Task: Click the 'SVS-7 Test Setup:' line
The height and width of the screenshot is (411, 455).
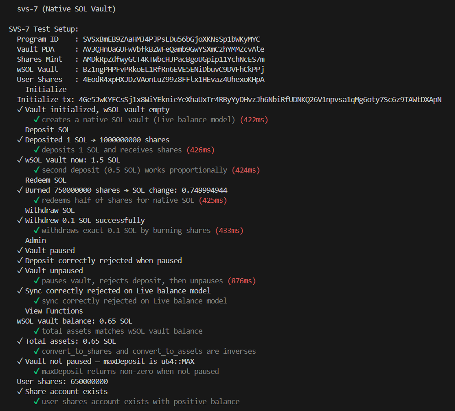Action: tap(43, 29)
